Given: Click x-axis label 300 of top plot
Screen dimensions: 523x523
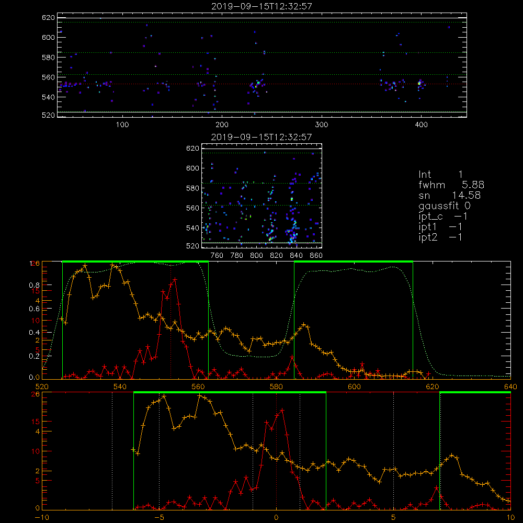Looking at the screenshot, I should click(322, 125).
